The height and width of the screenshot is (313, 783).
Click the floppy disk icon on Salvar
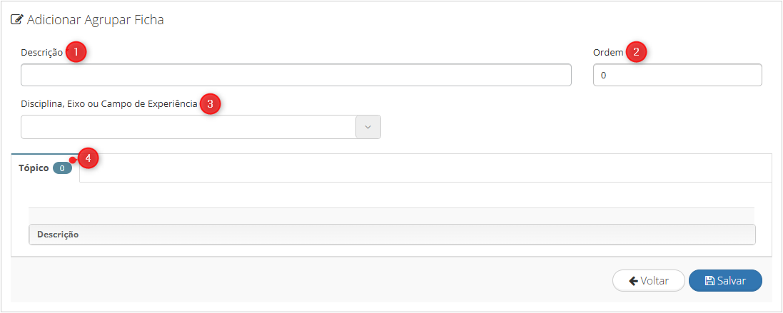[709, 280]
